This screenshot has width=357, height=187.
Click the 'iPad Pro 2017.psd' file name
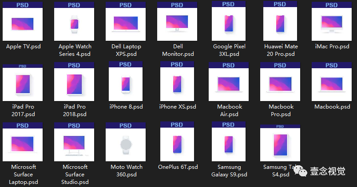(23, 110)
